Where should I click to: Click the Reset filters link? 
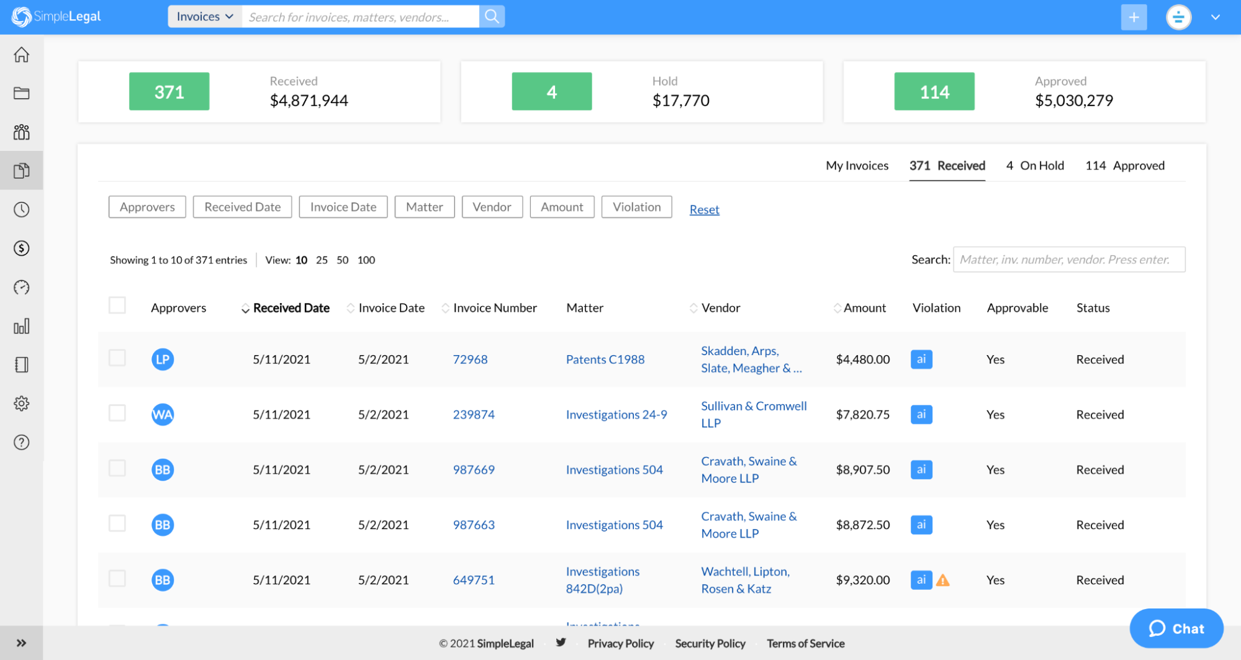point(704,210)
